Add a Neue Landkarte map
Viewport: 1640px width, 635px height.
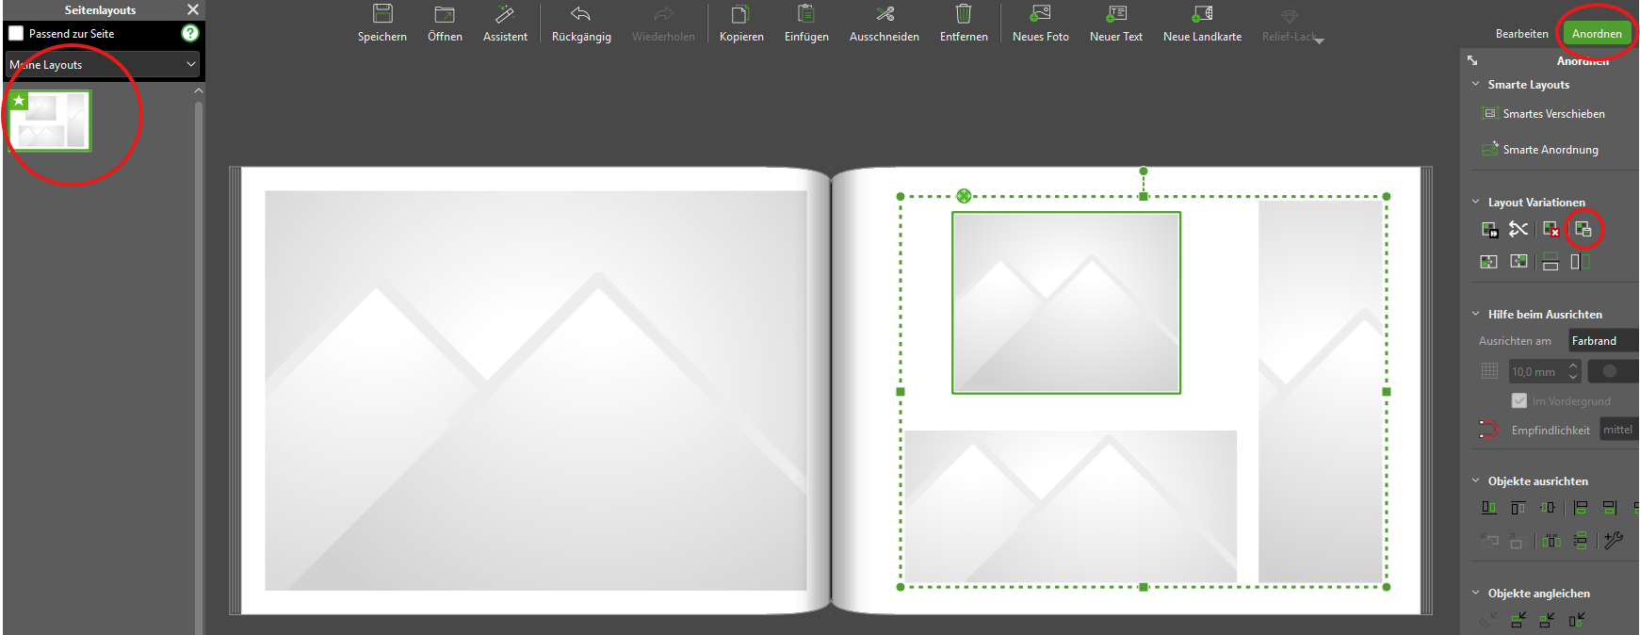(x=1202, y=14)
